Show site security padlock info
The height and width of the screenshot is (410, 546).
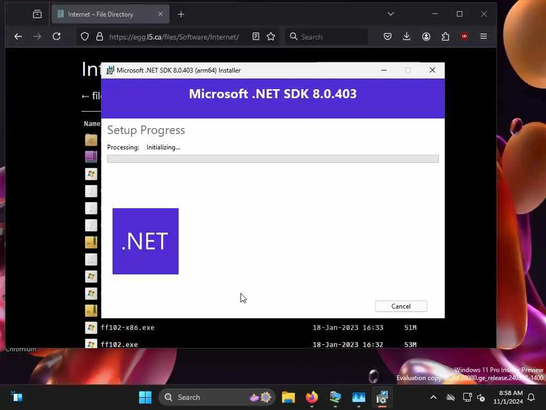pos(100,37)
